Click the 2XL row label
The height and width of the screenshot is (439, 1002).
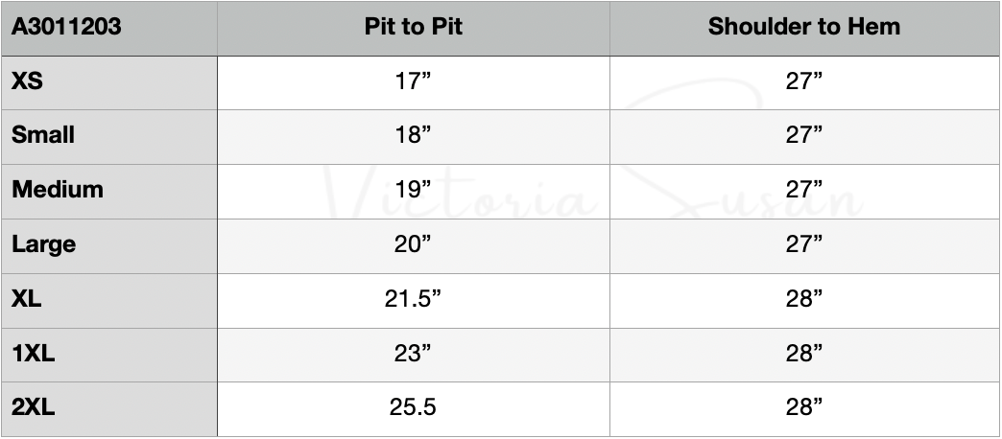[x=34, y=408]
